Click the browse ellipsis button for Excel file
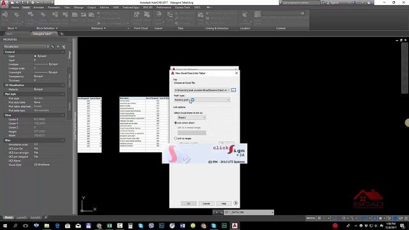Image resolution: width=409 pixels, height=230 pixels. pyautogui.click(x=233, y=90)
